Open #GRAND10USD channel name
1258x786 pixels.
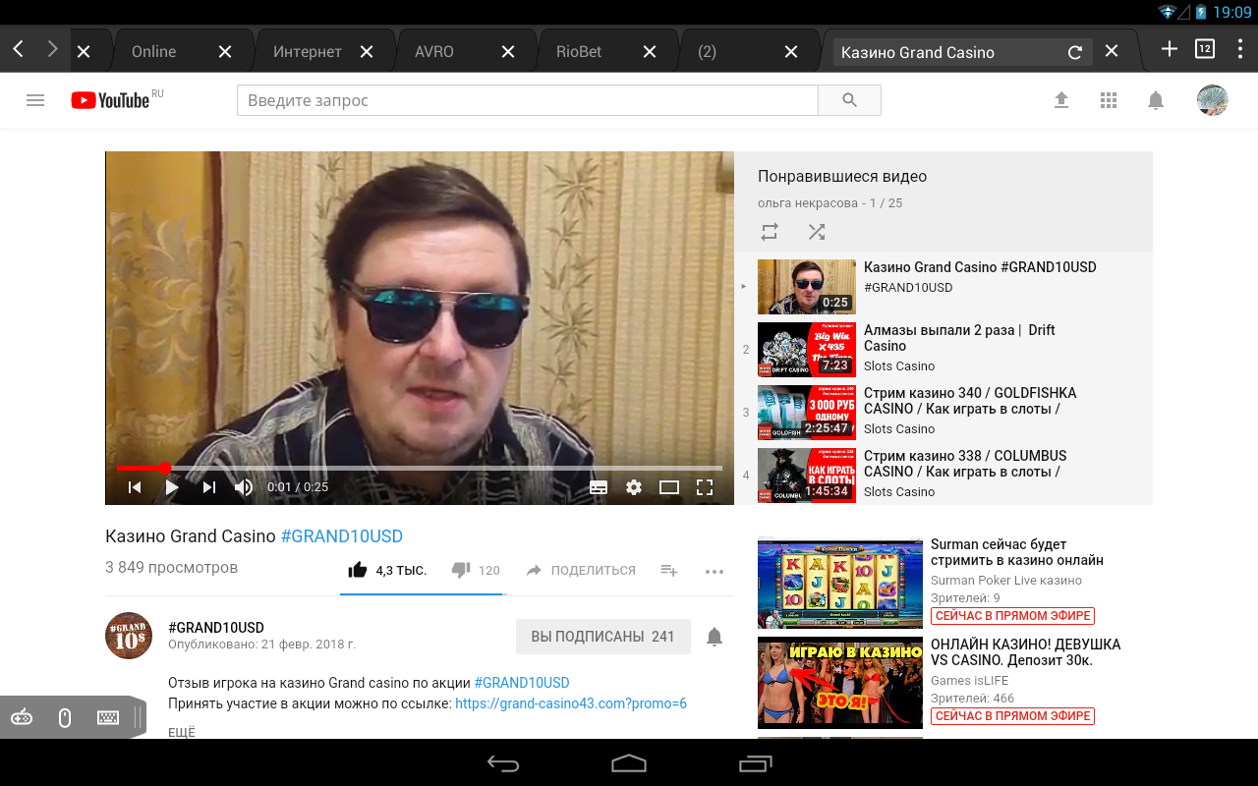click(216, 628)
